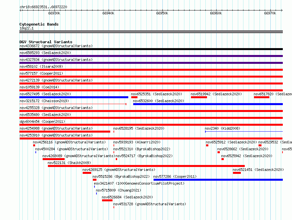Viewport: 292px width, 220px height.
Task: Open nsv5524717 (ByrskaBishop2022) label
Action: tap(144, 156)
